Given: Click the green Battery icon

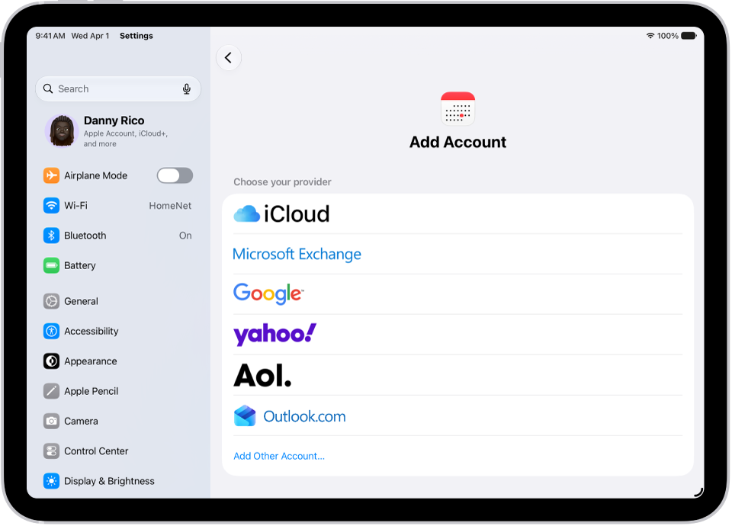Looking at the screenshot, I should click(x=51, y=265).
